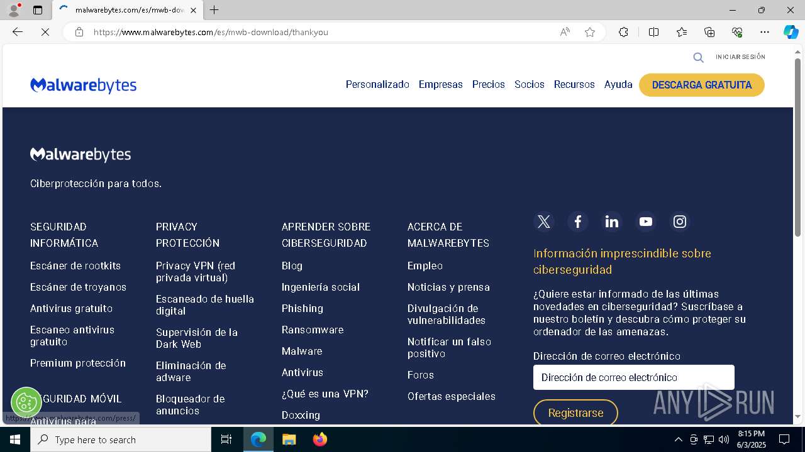The height and width of the screenshot is (452, 805).
Task: Open Eliminación de adware link
Action: click(191, 372)
